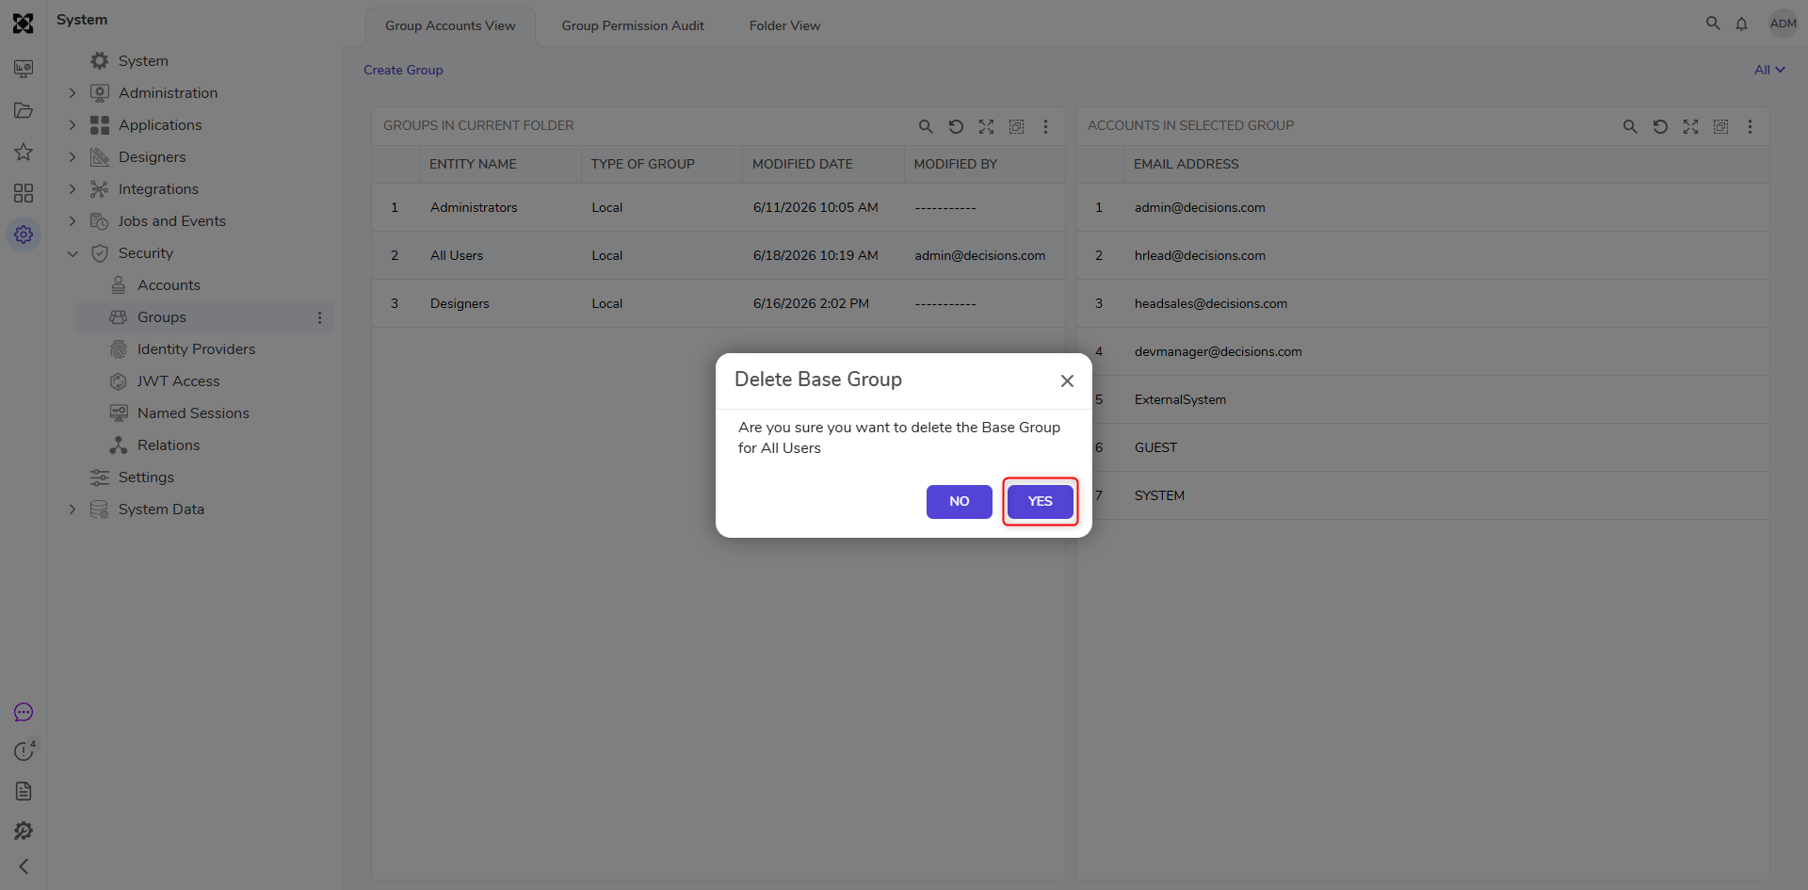This screenshot has height=890, width=1808.
Task: Open the ADM user avatar menu
Action: pyautogui.click(x=1784, y=24)
